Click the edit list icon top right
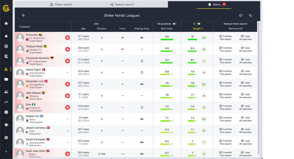The width and height of the screenshot is (294, 159). (251, 15)
